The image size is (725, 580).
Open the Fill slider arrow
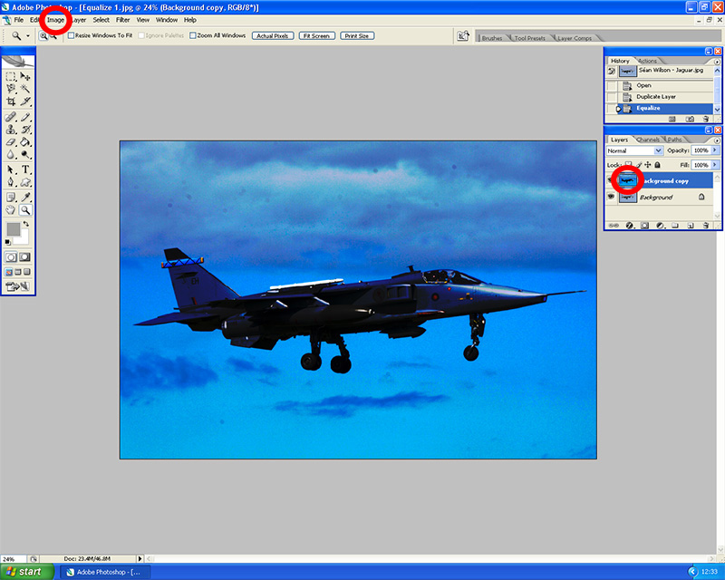tap(715, 165)
